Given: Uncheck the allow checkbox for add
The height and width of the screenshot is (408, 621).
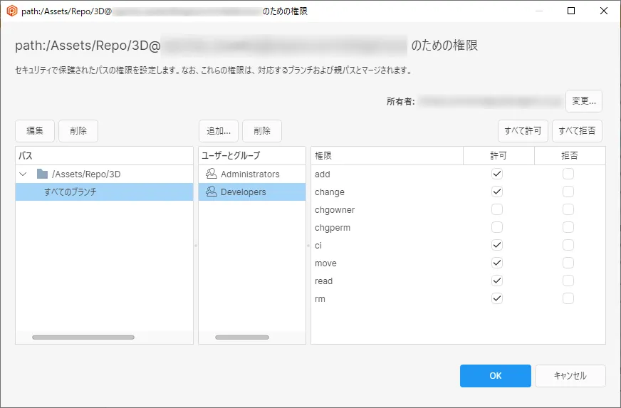Looking at the screenshot, I should coord(496,174).
